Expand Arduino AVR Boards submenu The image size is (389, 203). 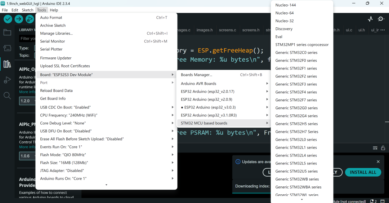224,84
